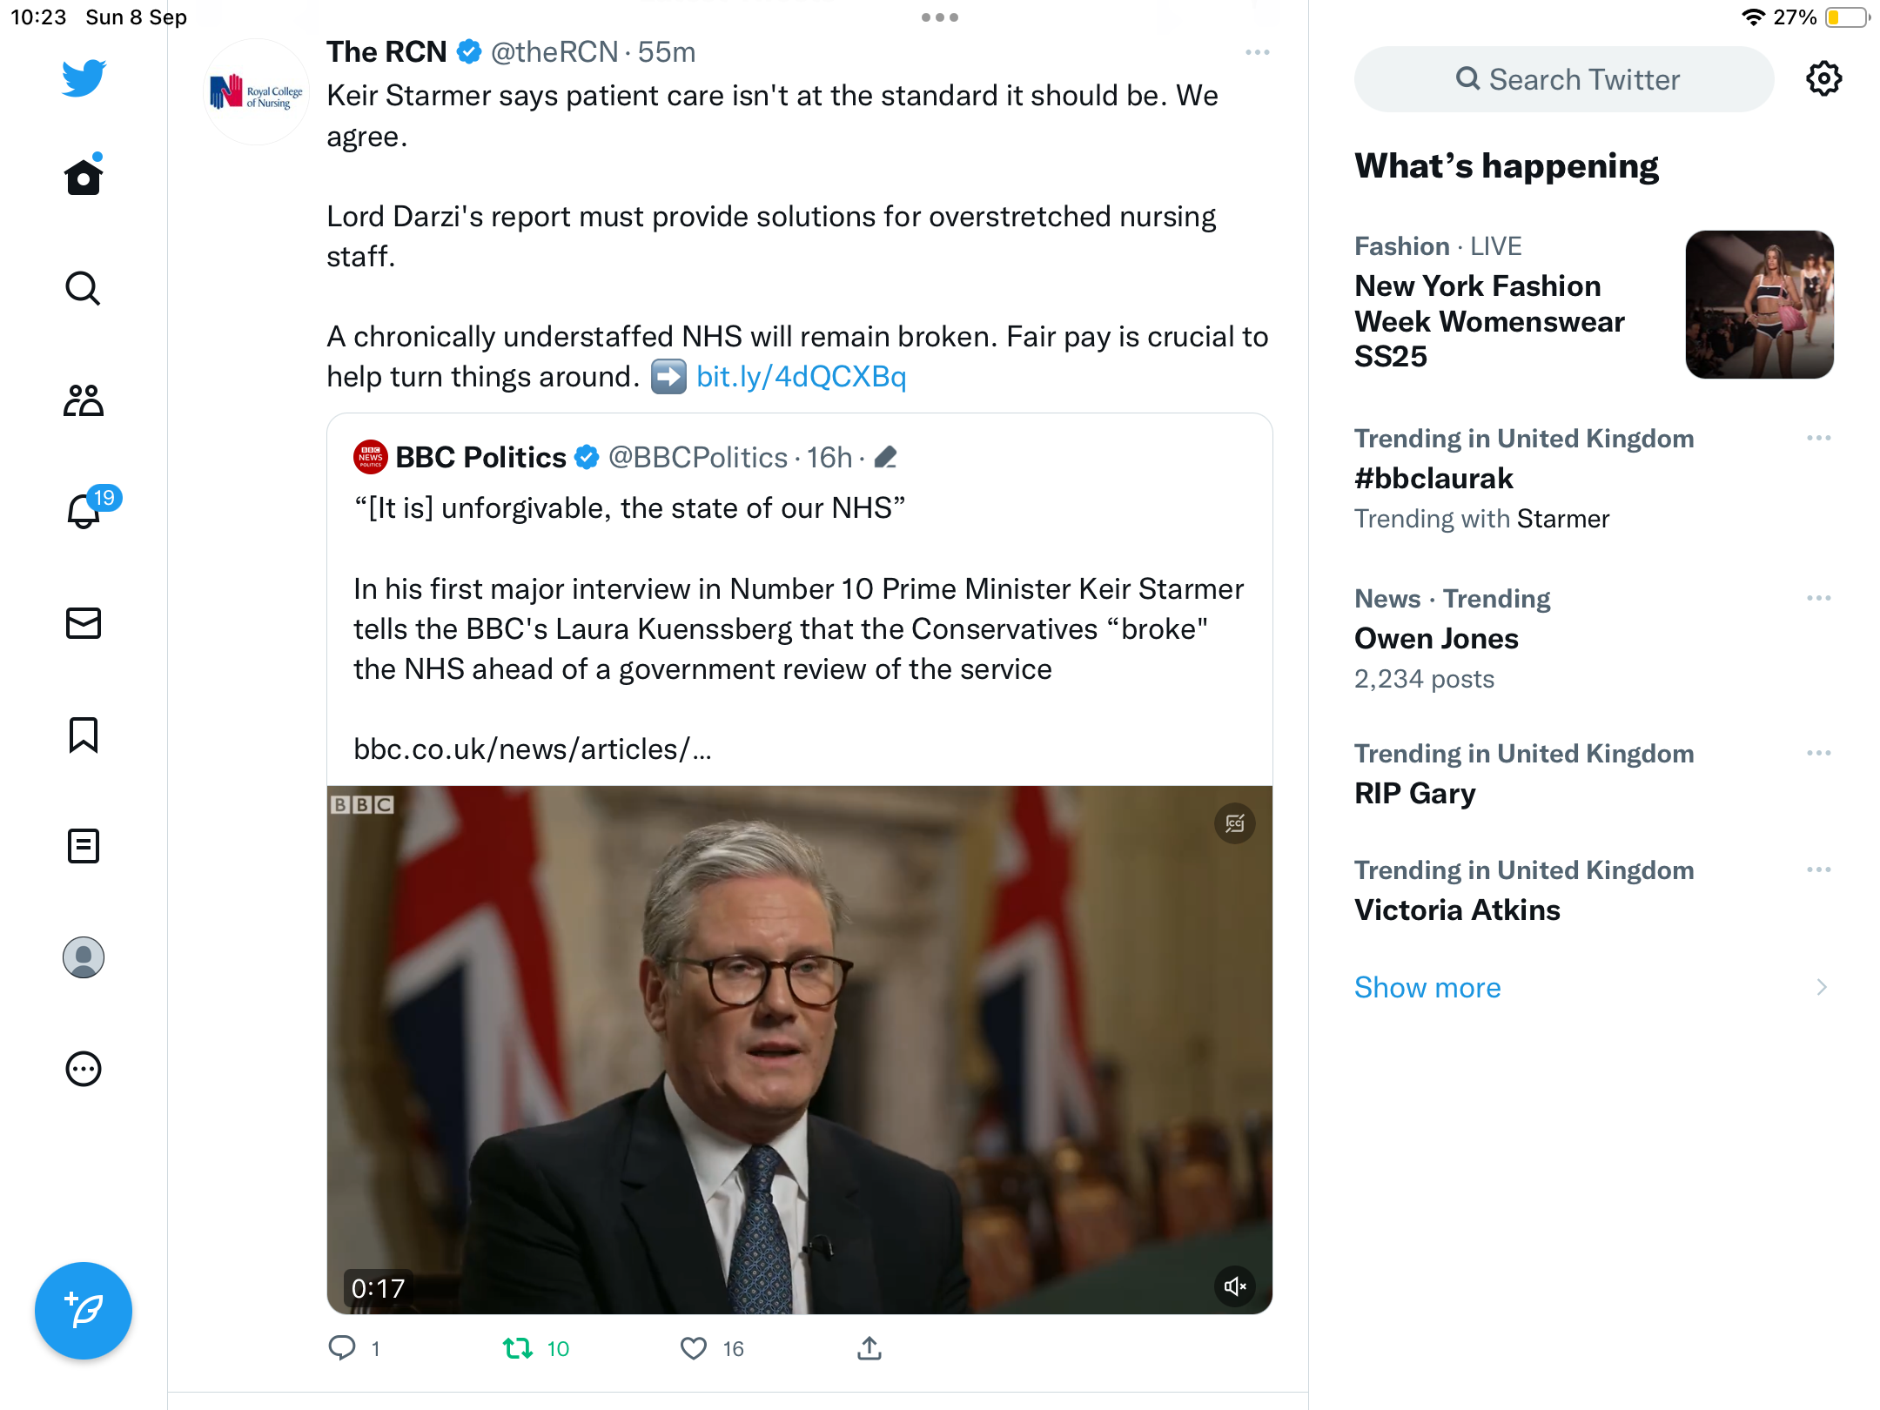Open the Messages envelope icon
The image size is (1880, 1410).
click(x=84, y=623)
